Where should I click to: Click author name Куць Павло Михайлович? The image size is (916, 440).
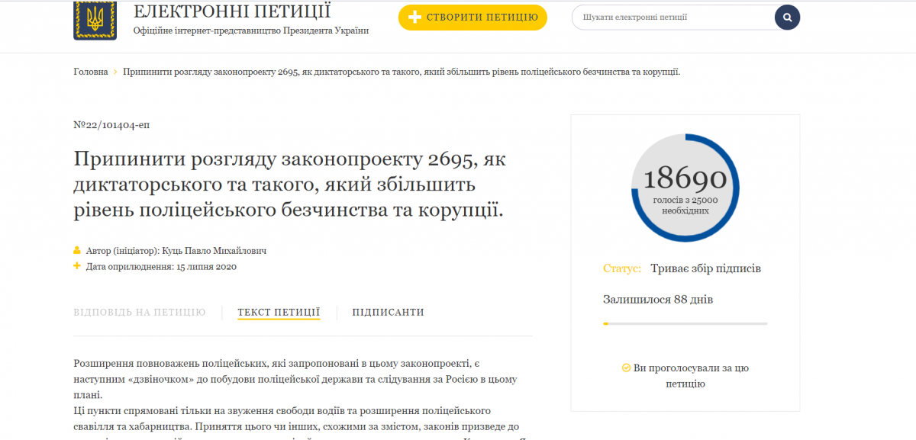(x=214, y=250)
